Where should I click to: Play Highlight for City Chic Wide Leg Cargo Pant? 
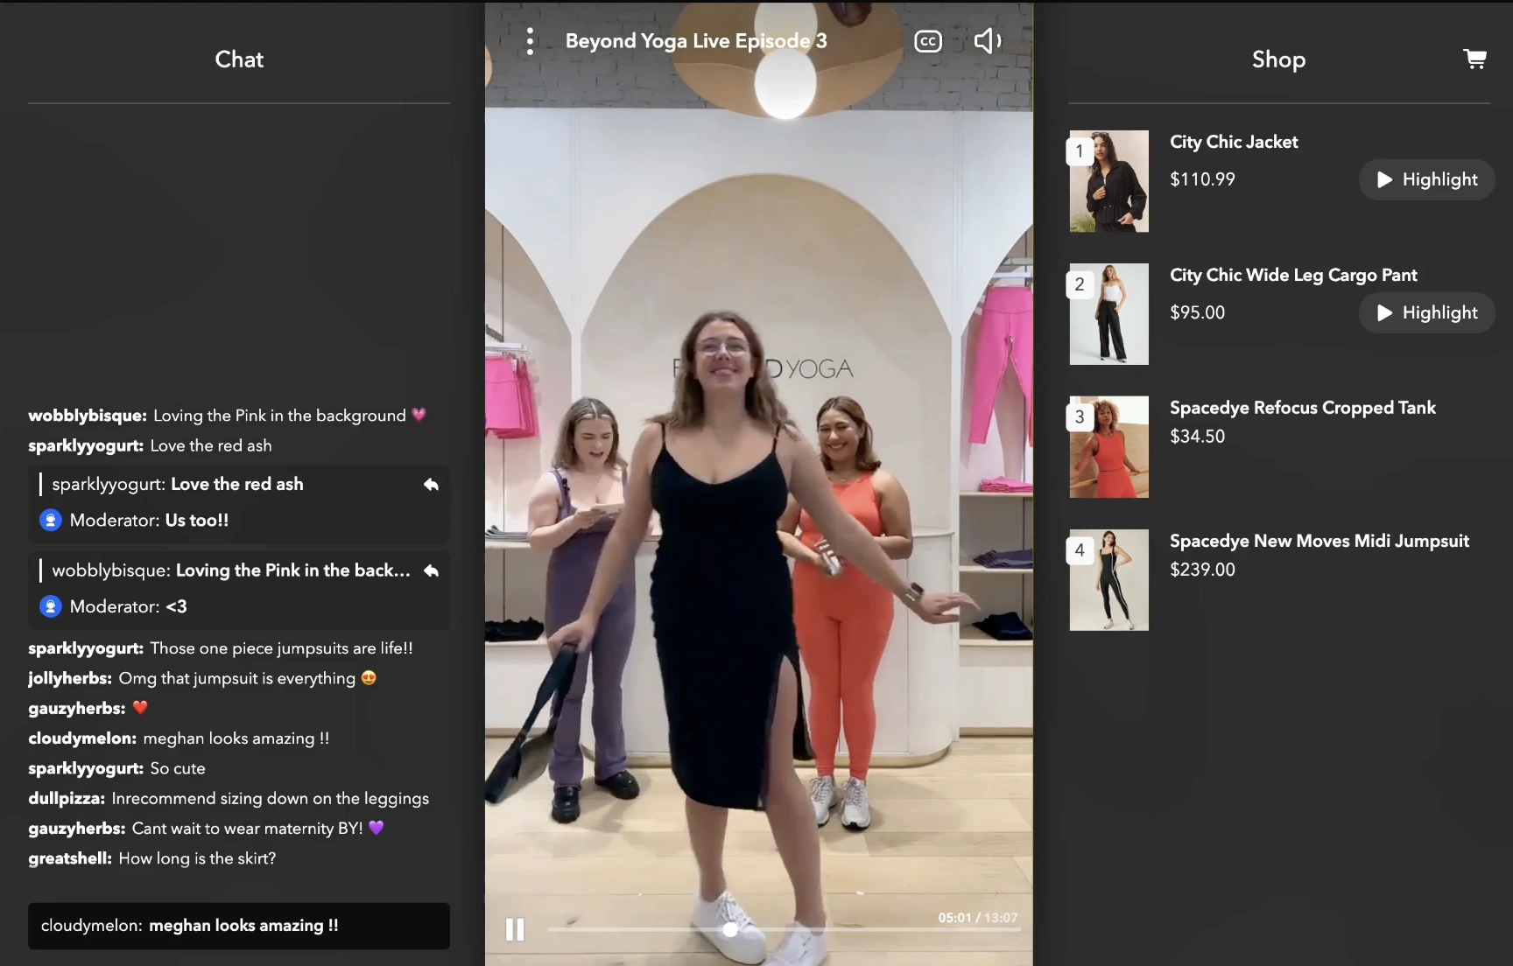coord(1426,312)
